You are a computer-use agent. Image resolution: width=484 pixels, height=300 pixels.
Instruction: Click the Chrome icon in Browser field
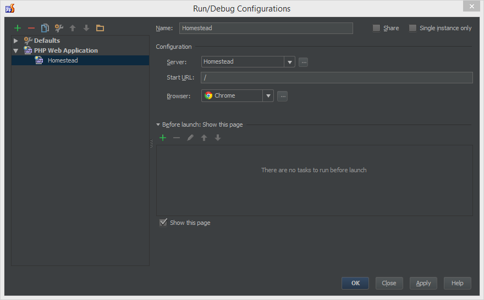coord(208,95)
